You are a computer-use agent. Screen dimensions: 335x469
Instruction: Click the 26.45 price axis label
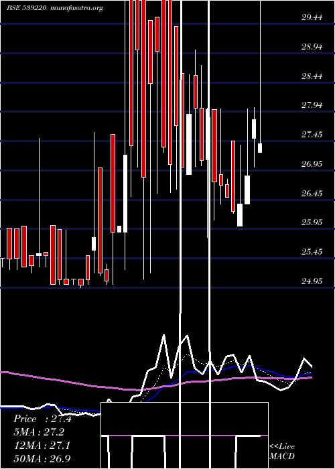(x=312, y=193)
